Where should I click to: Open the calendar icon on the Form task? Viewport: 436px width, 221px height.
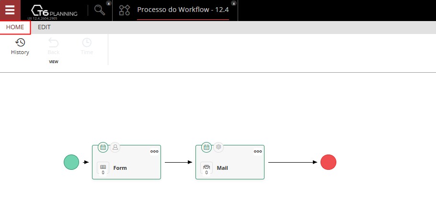(103, 147)
